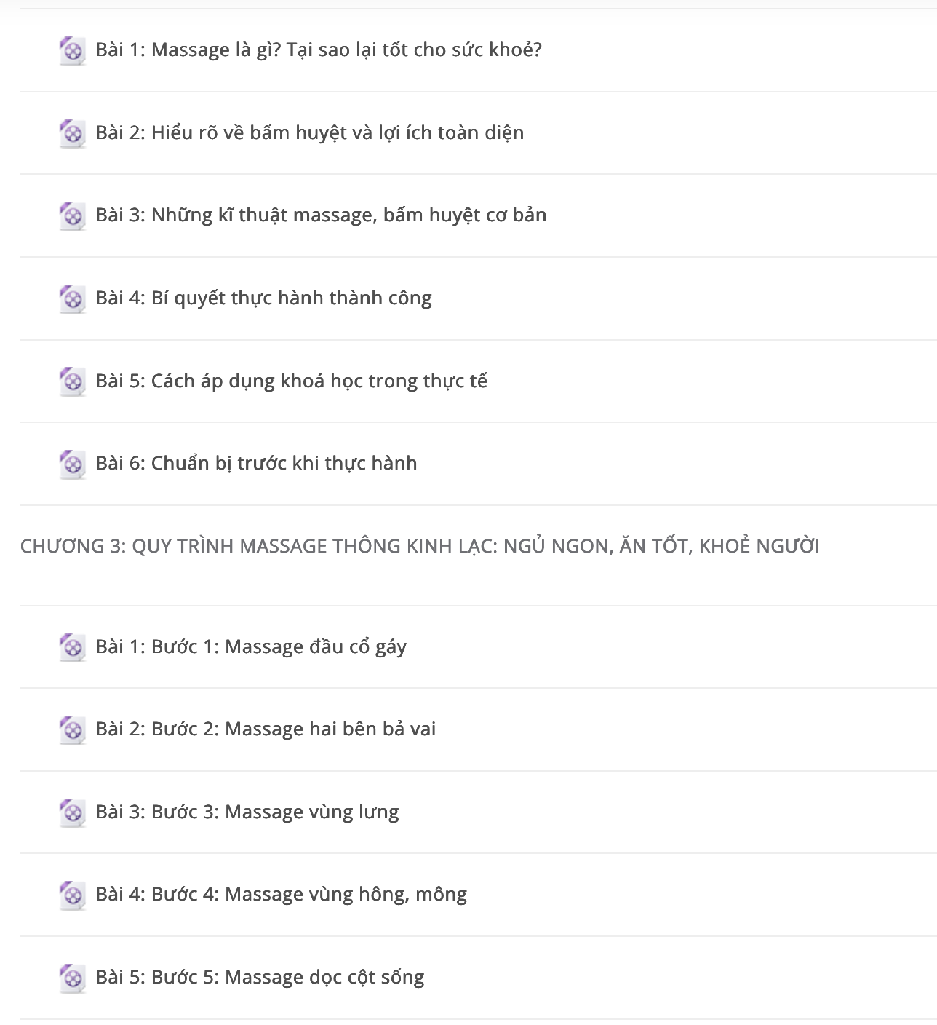Viewport: 937px width, 1025px height.
Task: Open lesson 'Cách áp dụng khoá học trong thực tế'
Action: tap(291, 381)
